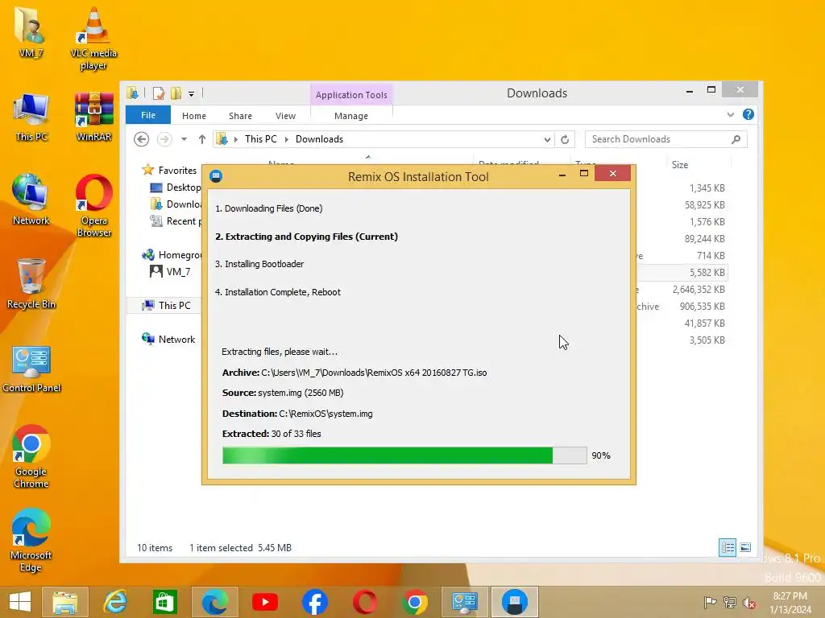Screen dimensions: 825x618
Task: Switch Explorer to large icons view
Action: [745, 547]
